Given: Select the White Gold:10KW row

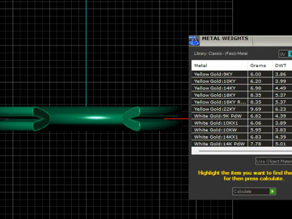Looking at the screenshot, I should tap(242, 130).
